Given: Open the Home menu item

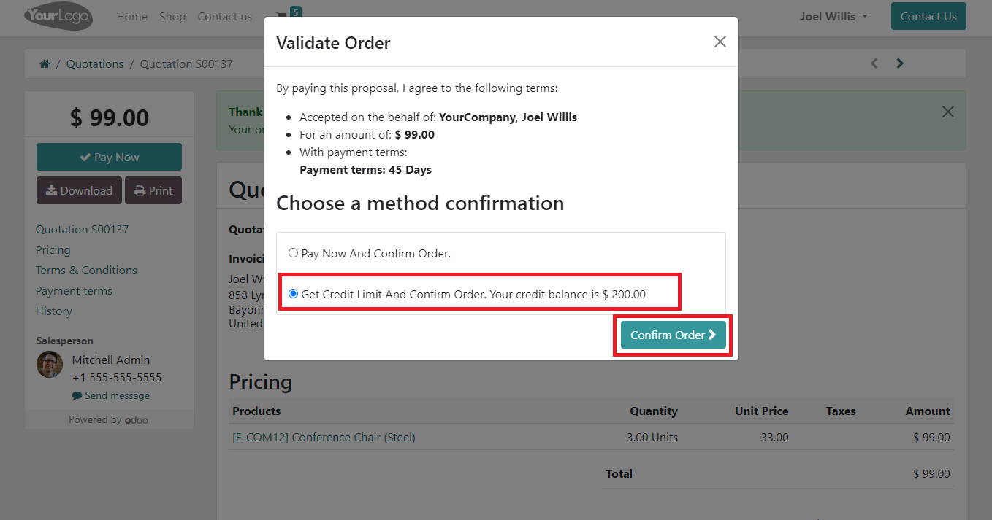Looking at the screenshot, I should 131,16.
